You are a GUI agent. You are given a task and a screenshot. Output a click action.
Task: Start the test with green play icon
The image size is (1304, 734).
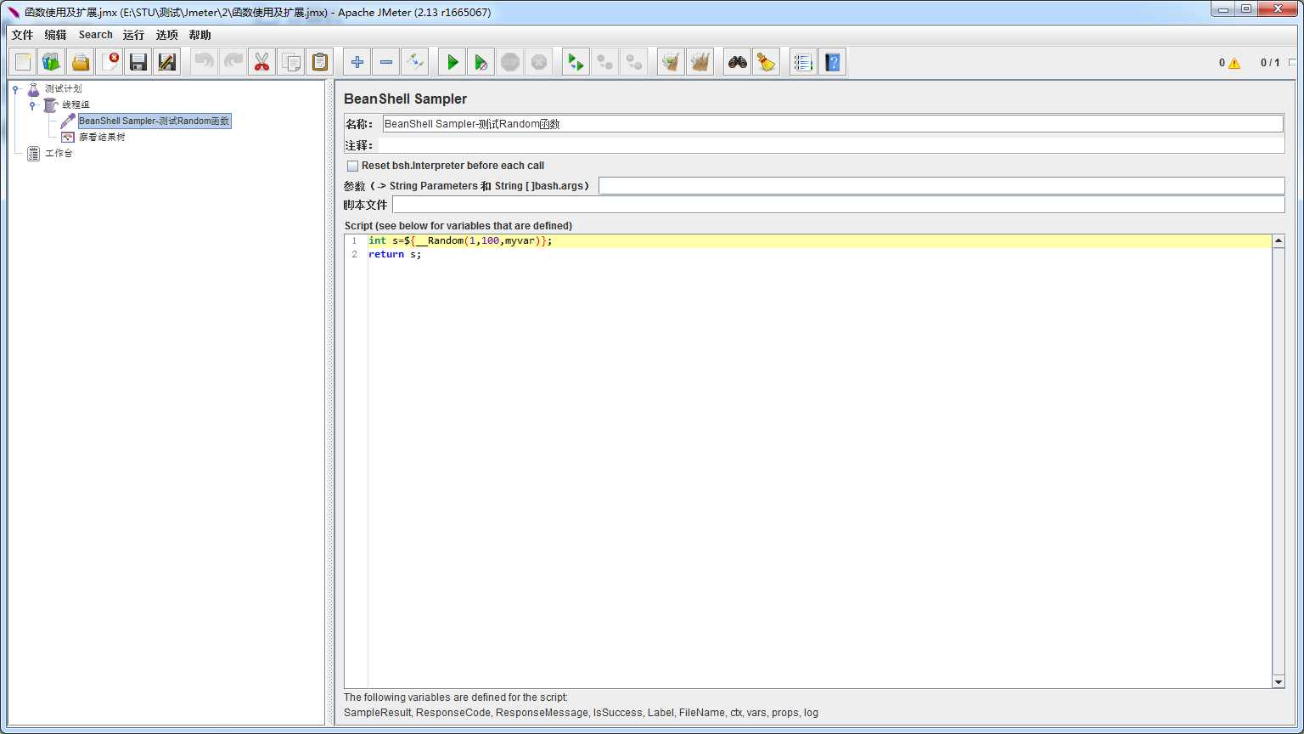pyautogui.click(x=452, y=62)
